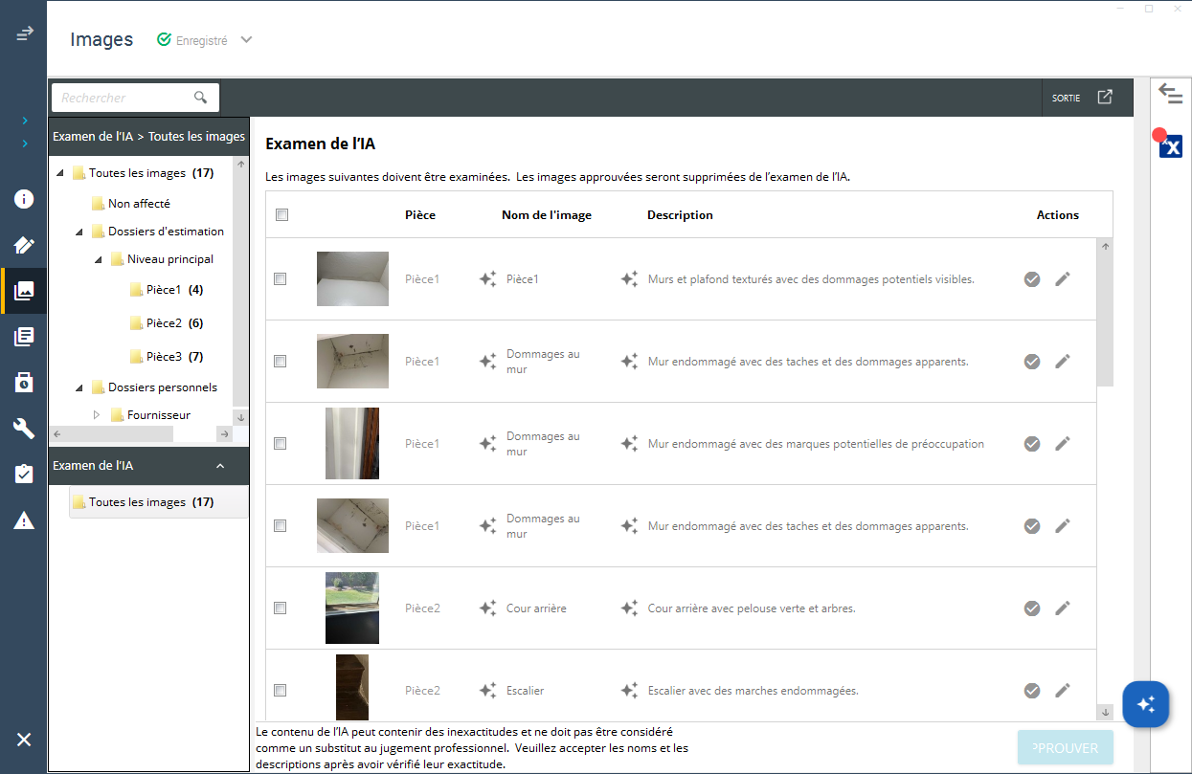The height and width of the screenshot is (774, 1192).
Task: Collapse the Examen de l'IA panel chevron
Action: pyautogui.click(x=220, y=466)
